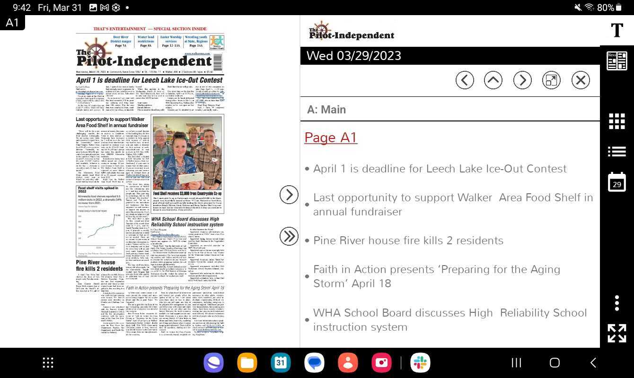Close the article panel with X
Screen dimensions: 634x378
tap(581, 80)
